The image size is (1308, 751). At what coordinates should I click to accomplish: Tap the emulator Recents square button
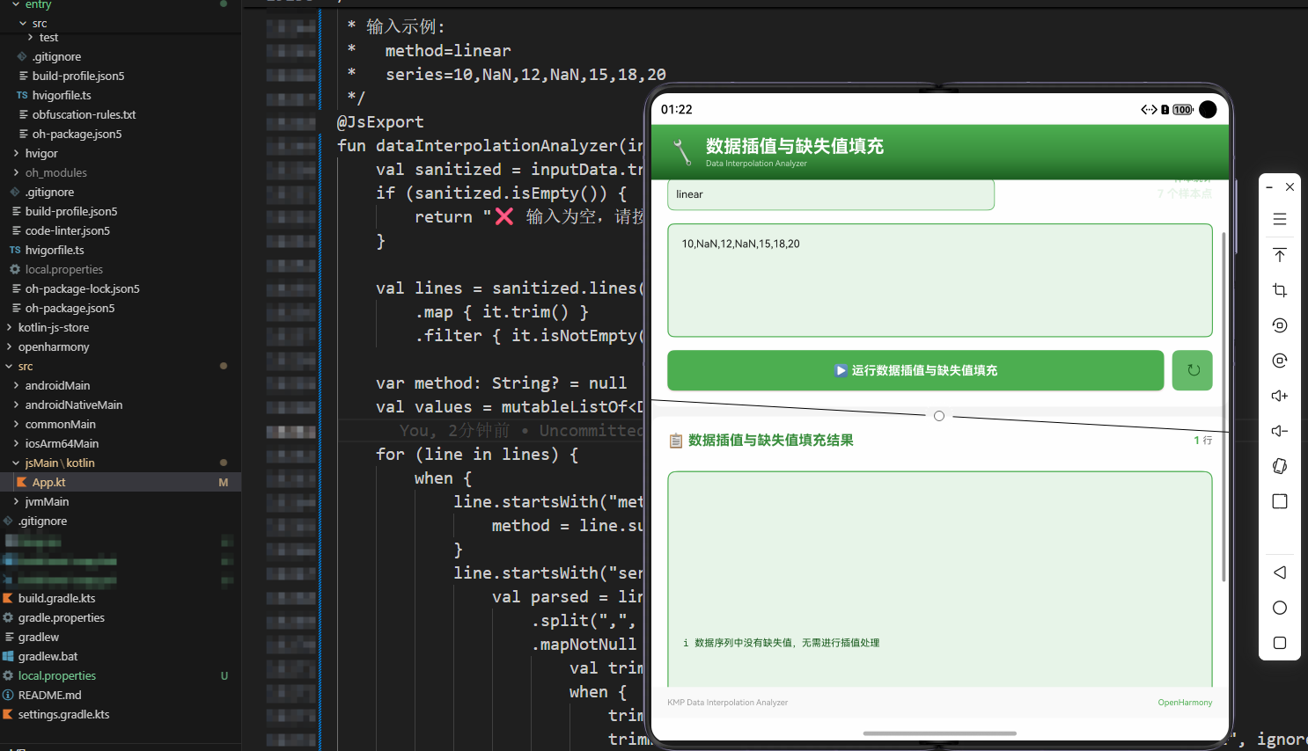click(1280, 643)
